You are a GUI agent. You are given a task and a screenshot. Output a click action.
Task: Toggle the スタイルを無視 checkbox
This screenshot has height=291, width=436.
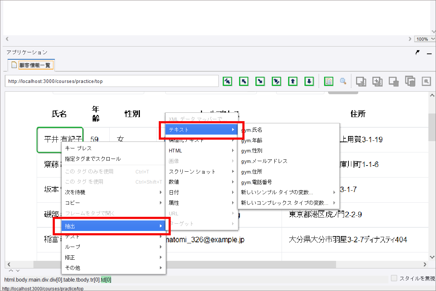point(394,278)
